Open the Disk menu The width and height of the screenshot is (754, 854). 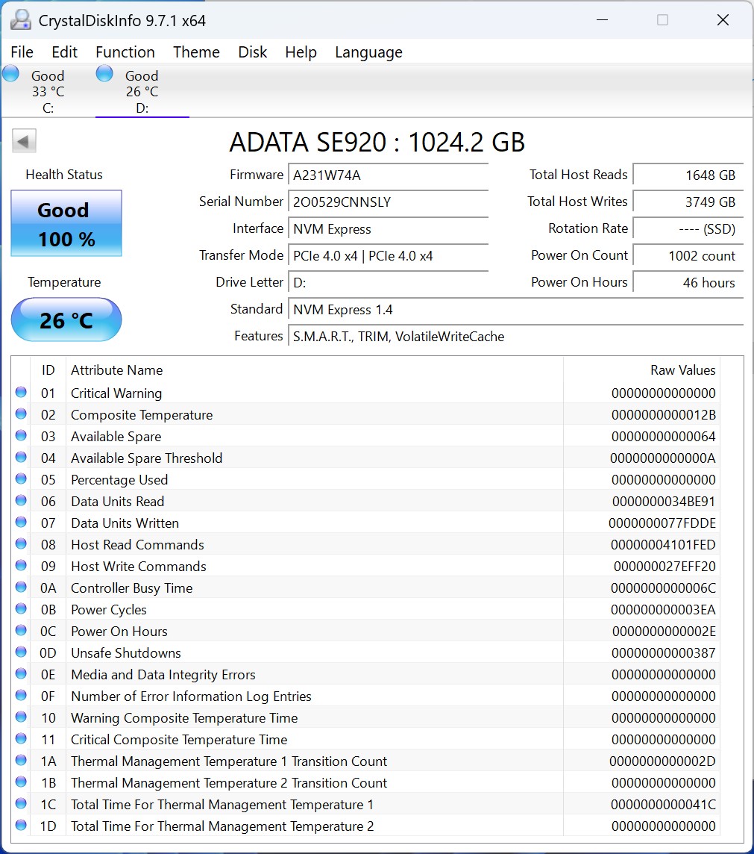(x=252, y=52)
